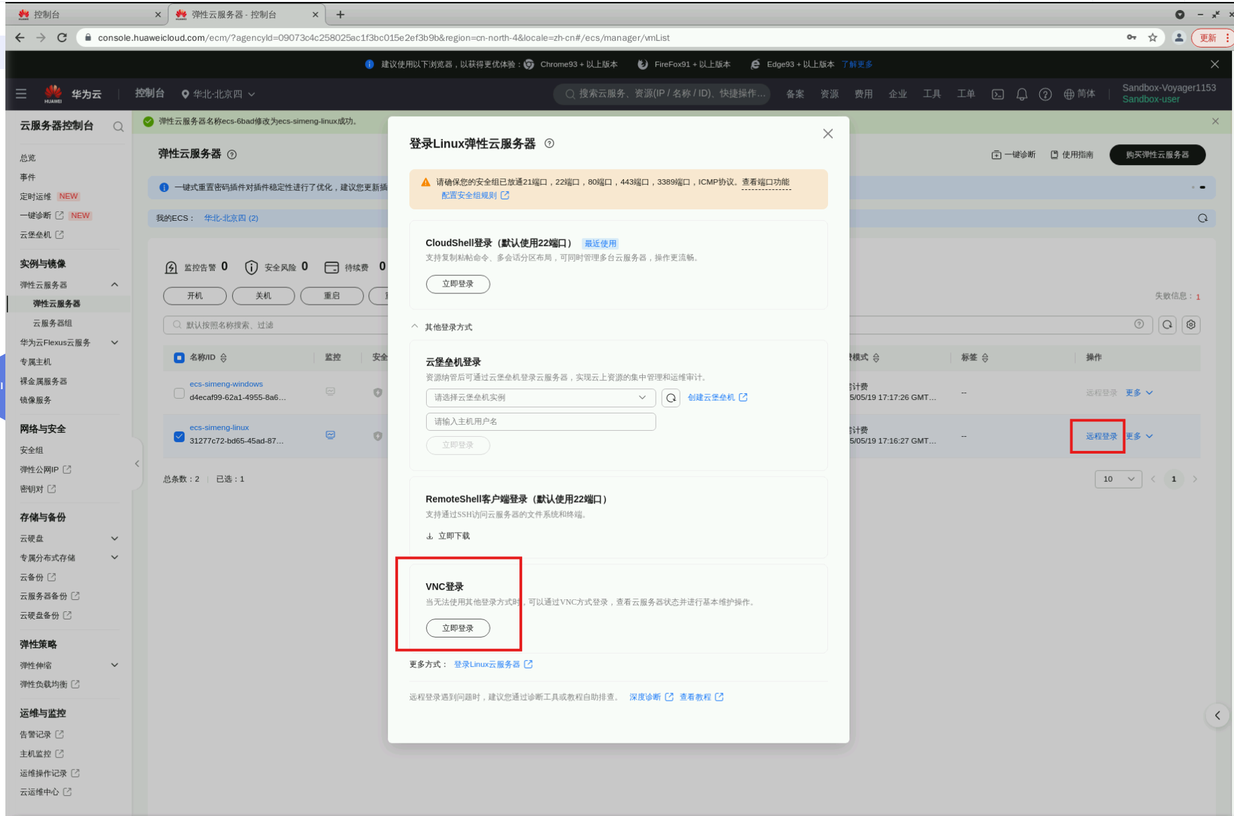Open 安全组 in the sidebar
The image size is (1234, 816).
pos(32,450)
